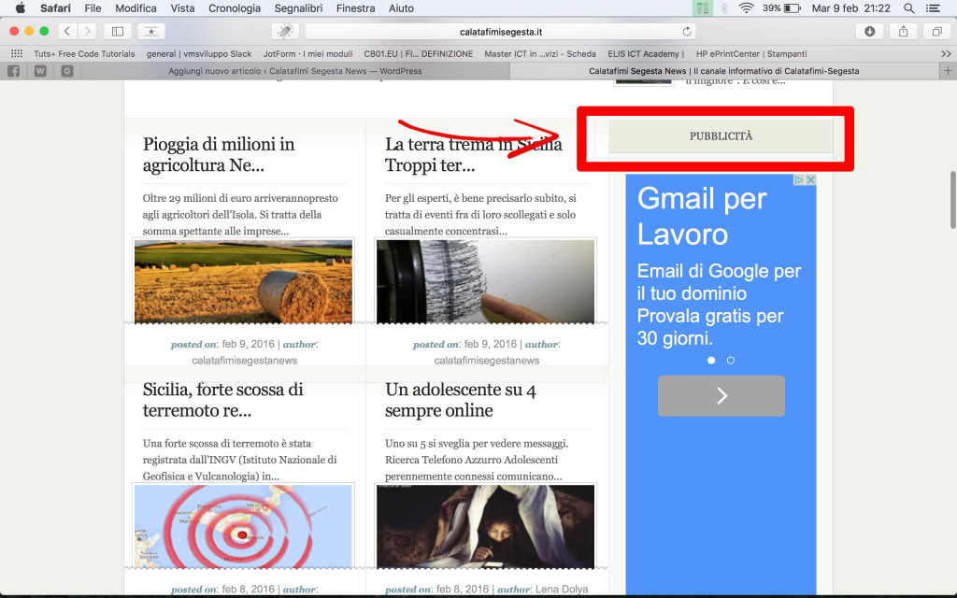Open the HP ePrintCenter Stampanti bookmark
The height and width of the screenshot is (598, 957).
(x=751, y=53)
